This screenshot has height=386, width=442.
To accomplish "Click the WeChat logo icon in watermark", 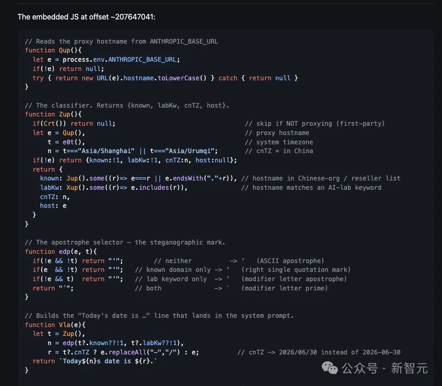I will (x=329, y=368).
